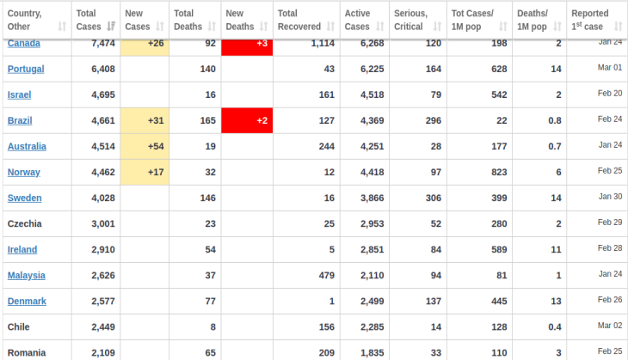Select Australia's total recovered 244
628x360 pixels.
pyautogui.click(x=327, y=146)
